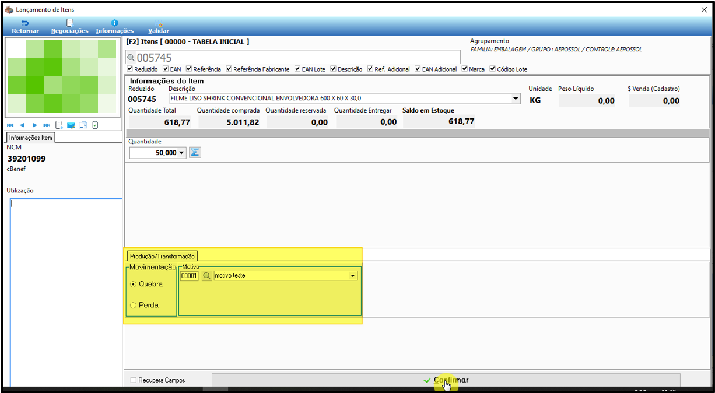Click inside the Utilização text area

65,292
